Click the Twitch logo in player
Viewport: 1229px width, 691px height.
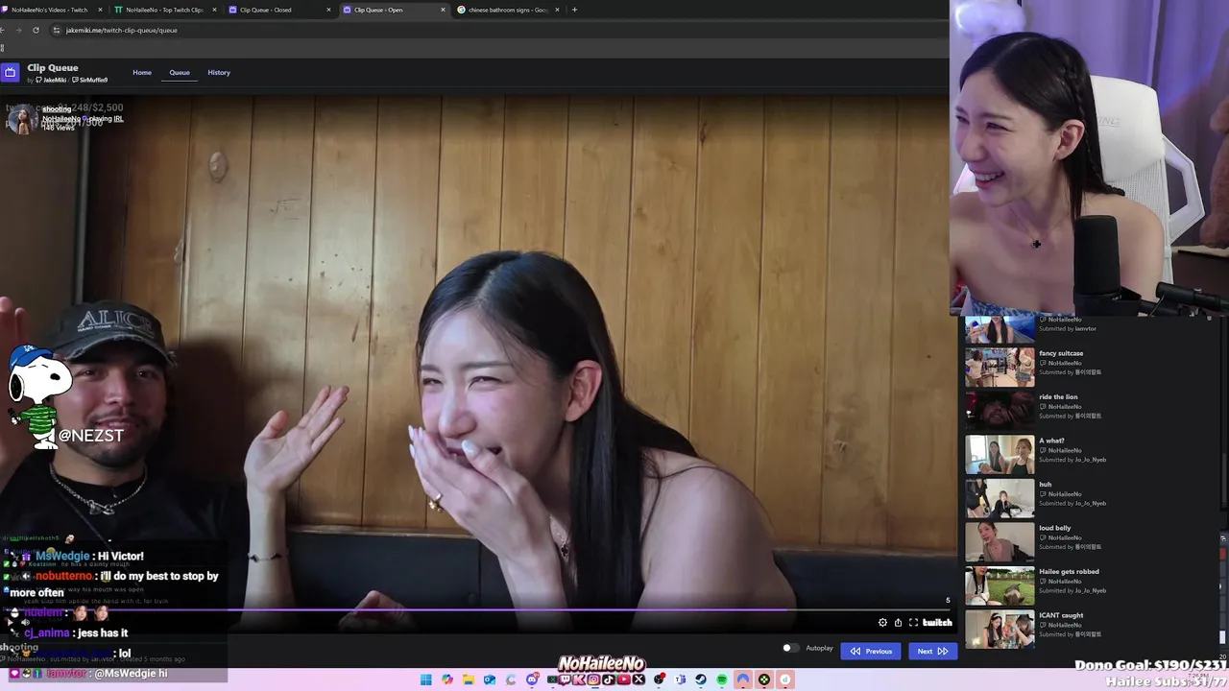[x=937, y=622]
